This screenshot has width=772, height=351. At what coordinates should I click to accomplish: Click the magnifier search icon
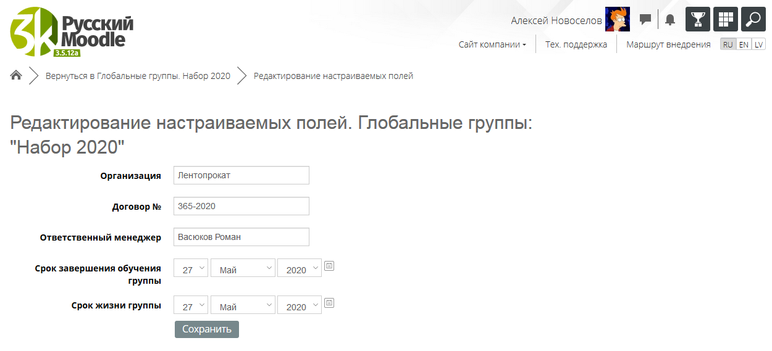753,19
